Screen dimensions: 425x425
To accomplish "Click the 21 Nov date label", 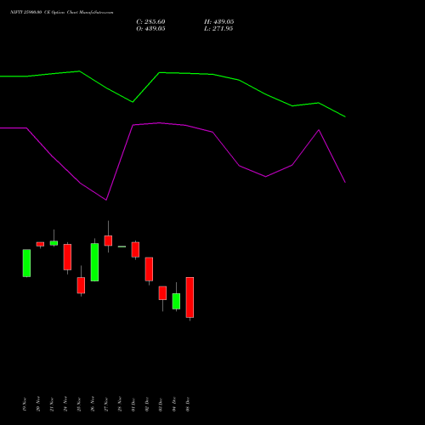I will coord(52,404).
